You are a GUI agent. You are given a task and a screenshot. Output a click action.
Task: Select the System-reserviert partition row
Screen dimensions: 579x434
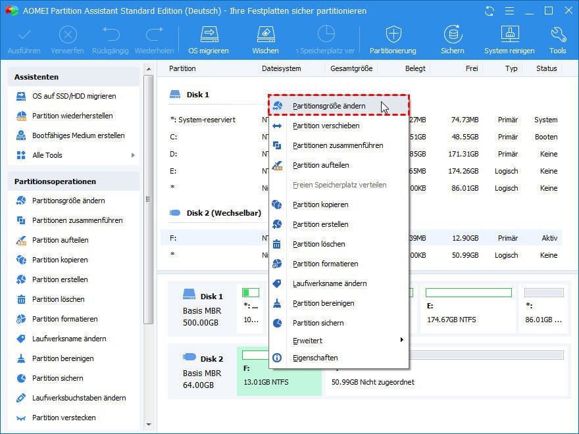(361, 120)
